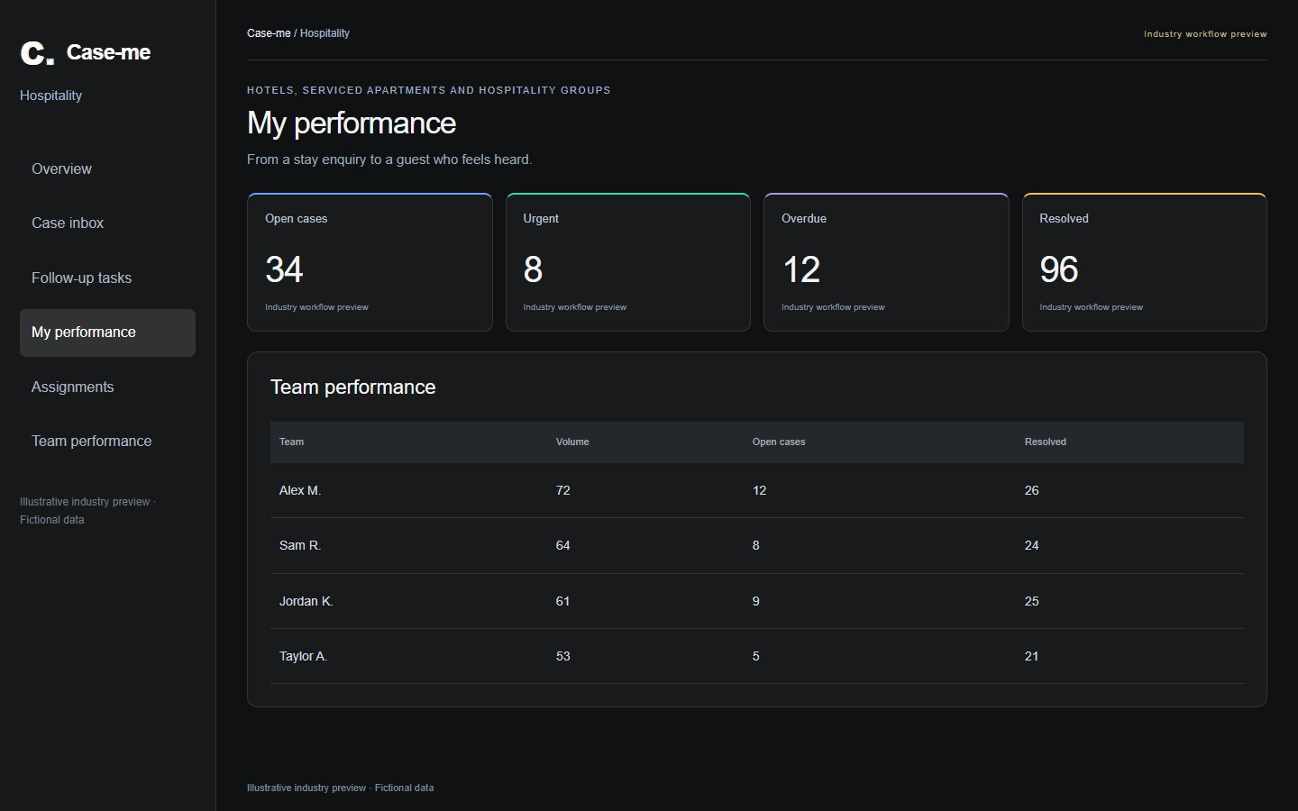This screenshot has width=1298, height=811.
Task: Click the Hospitality label under logo
Action: pyautogui.click(x=51, y=96)
